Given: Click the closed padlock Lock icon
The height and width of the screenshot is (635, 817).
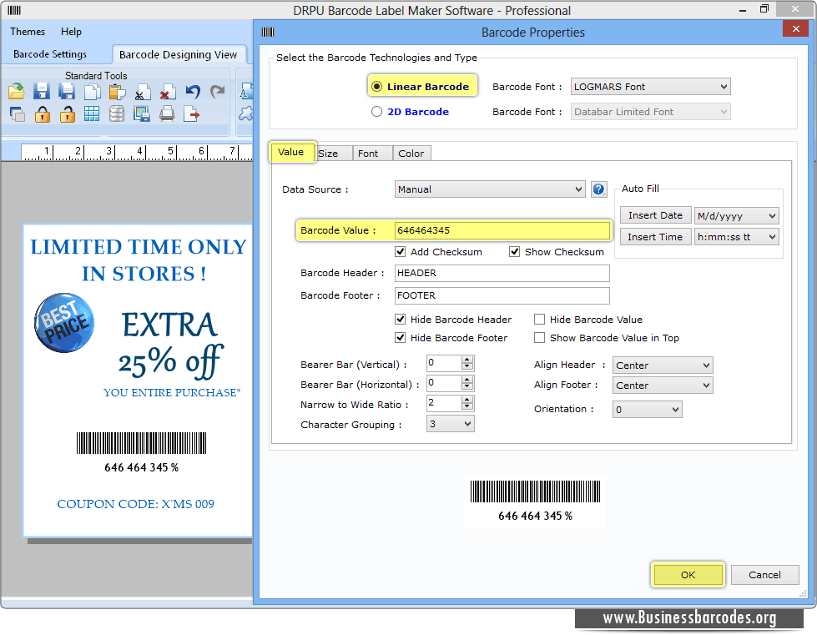Looking at the screenshot, I should click(43, 113).
